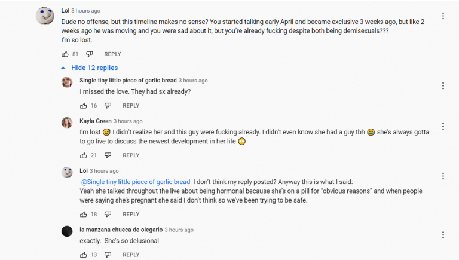Viewport: 459px width, 260px height.
Task: Reply to Kayla Green's comment
Action: [x=131, y=155]
